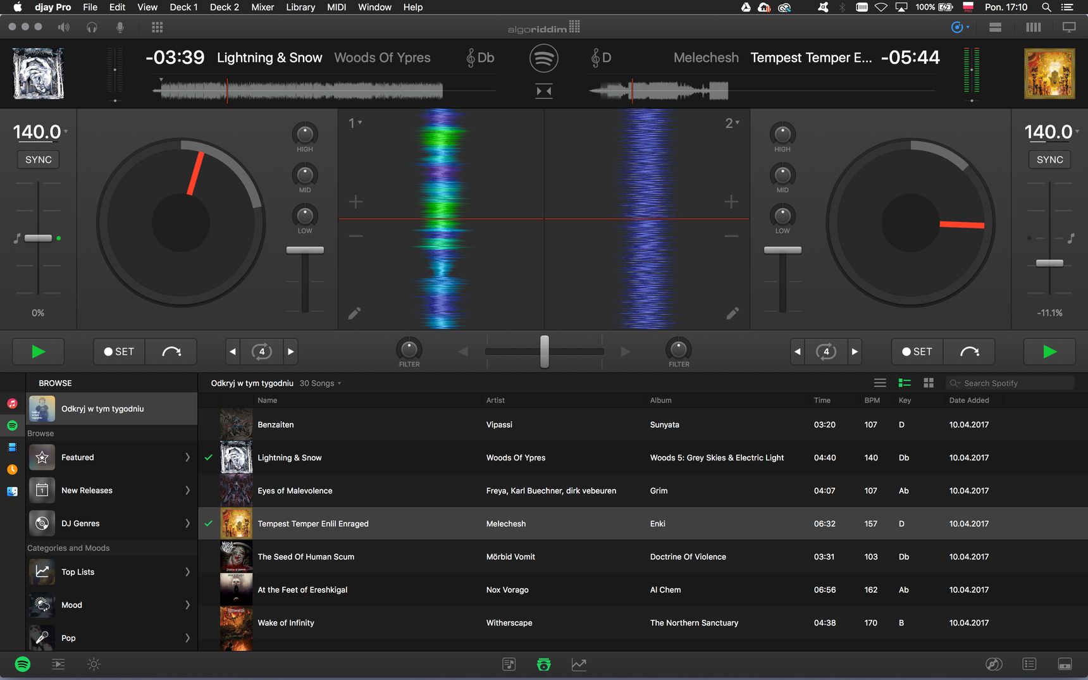Click the green Spotify match icon at bottom
The image size is (1088, 680).
[x=543, y=664]
